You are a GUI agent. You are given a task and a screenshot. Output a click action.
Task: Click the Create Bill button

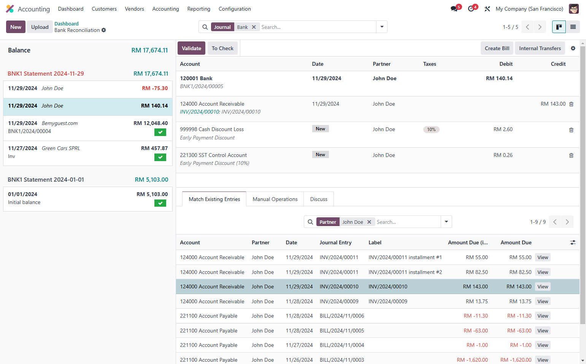pyautogui.click(x=497, y=48)
